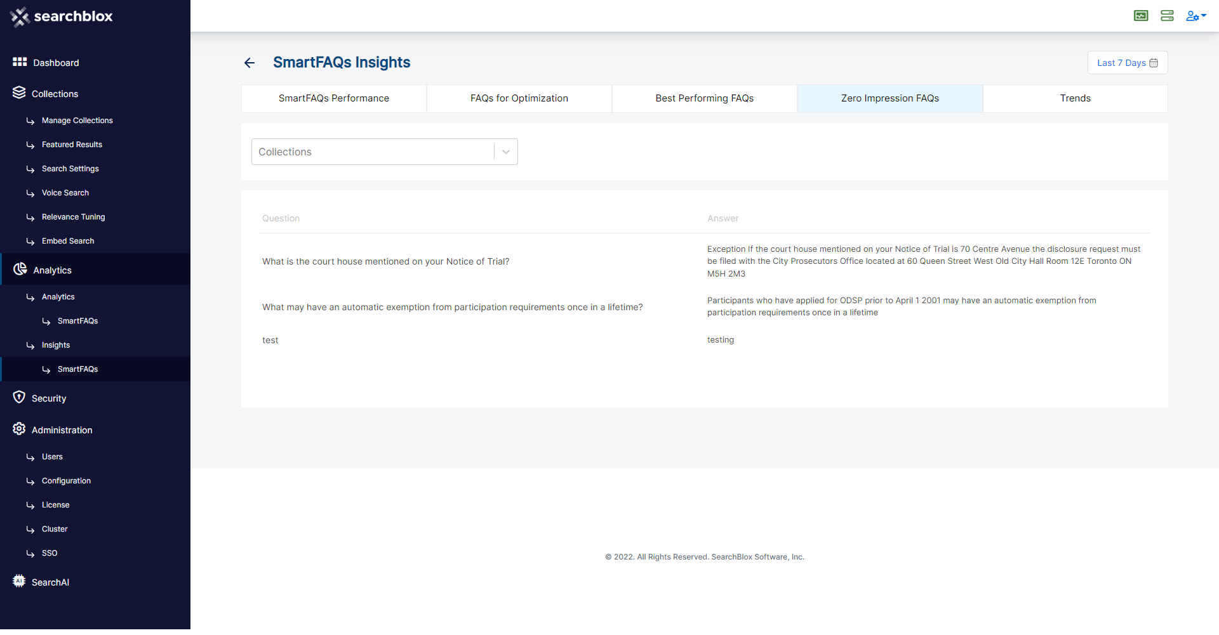Open Featured Results page
The image size is (1219, 635).
pos(72,145)
